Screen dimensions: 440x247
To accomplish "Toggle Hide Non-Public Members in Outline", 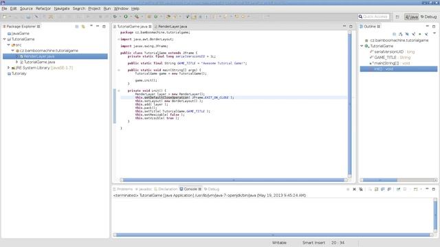I will pos(420,34).
